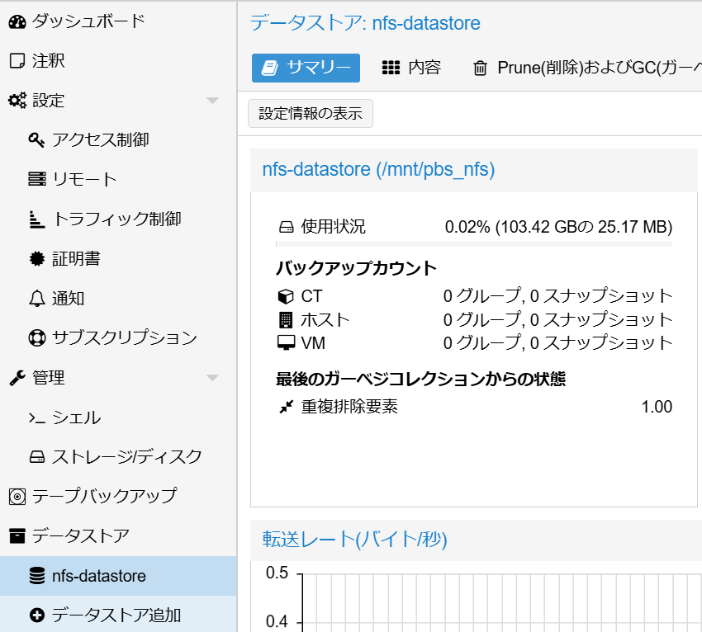Click the データストア追加 plus icon
The height and width of the screenshot is (632, 702).
(x=36, y=615)
